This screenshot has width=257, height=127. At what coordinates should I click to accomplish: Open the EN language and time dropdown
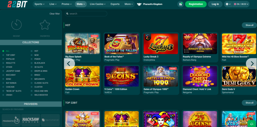click(x=241, y=4)
